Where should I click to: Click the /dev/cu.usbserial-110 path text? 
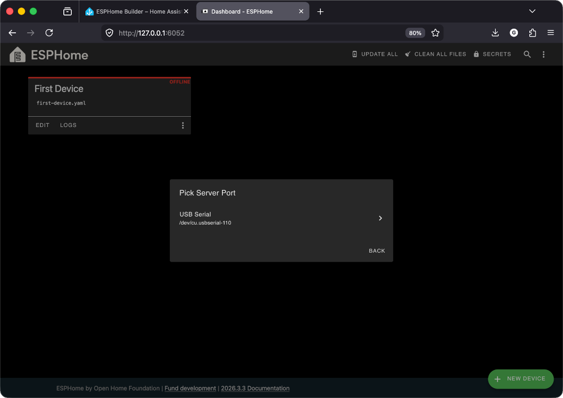pos(205,223)
